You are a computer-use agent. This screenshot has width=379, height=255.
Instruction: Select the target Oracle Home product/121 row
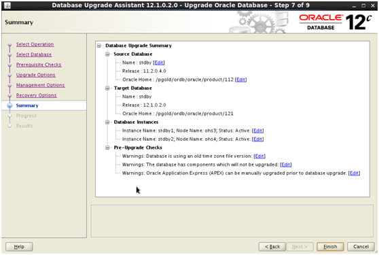pyautogui.click(x=178, y=114)
